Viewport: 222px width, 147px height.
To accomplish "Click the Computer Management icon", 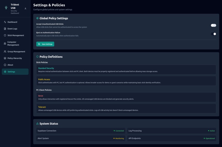I will [5, 44].
